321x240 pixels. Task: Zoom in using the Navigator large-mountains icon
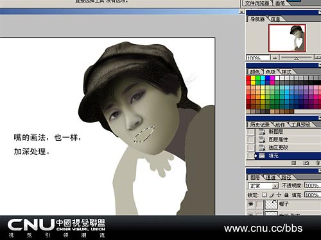point(318,57)
